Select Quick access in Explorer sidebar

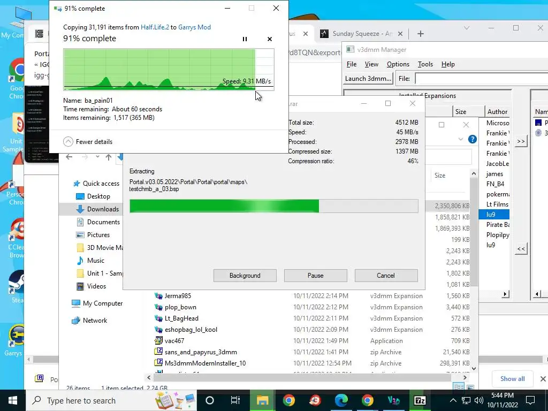coord(96,183)
